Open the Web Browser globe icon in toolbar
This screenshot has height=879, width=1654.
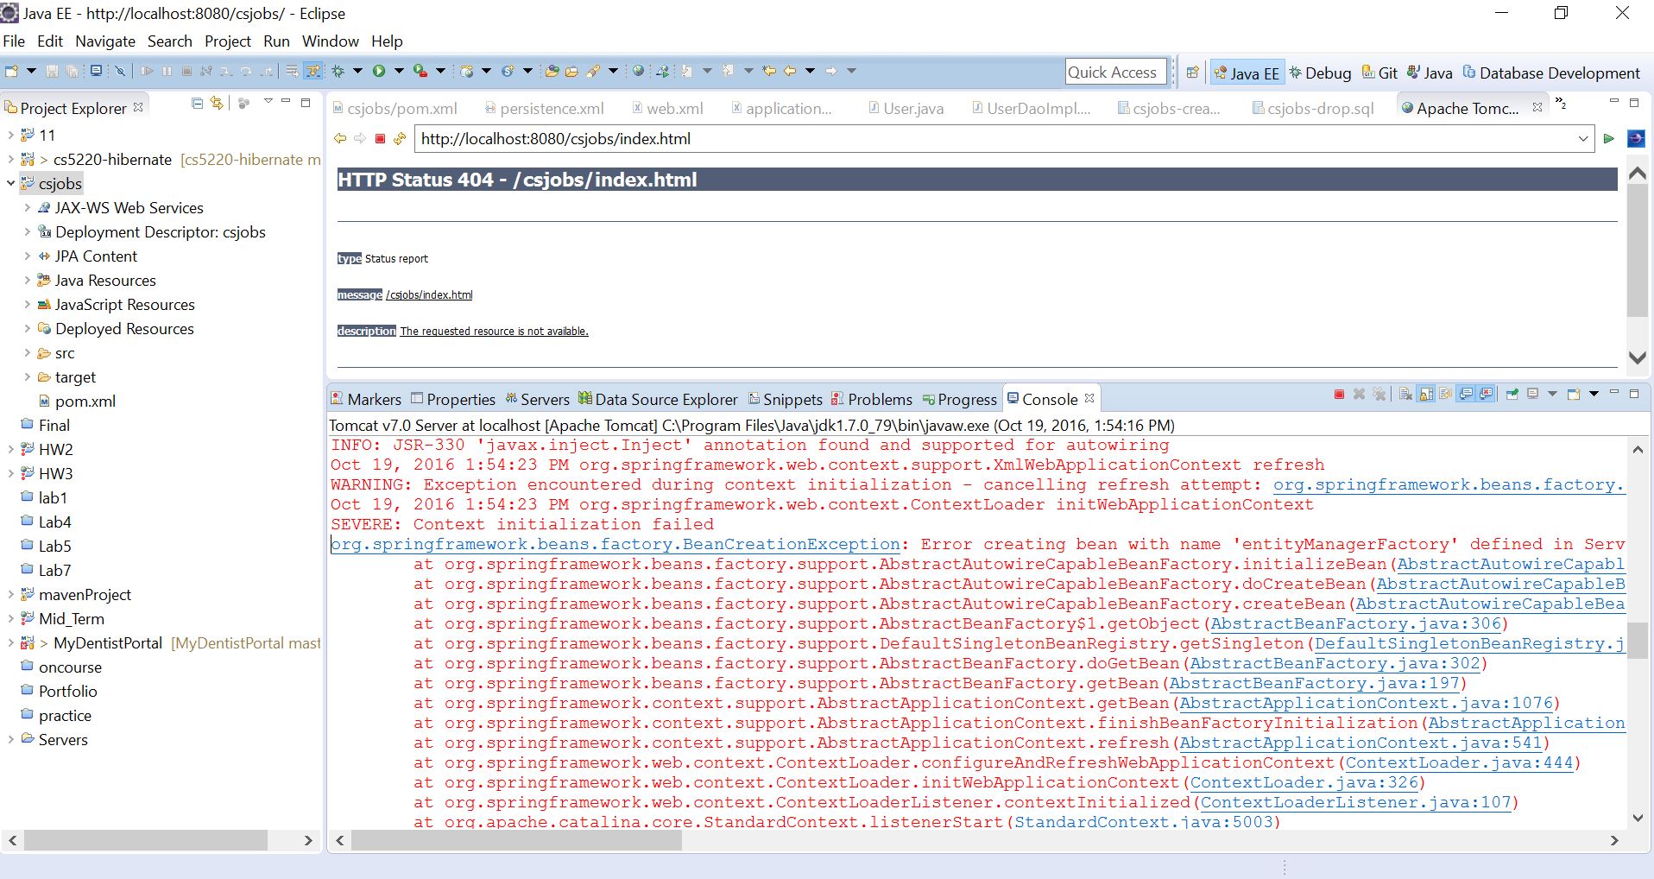tap(638, 71)
